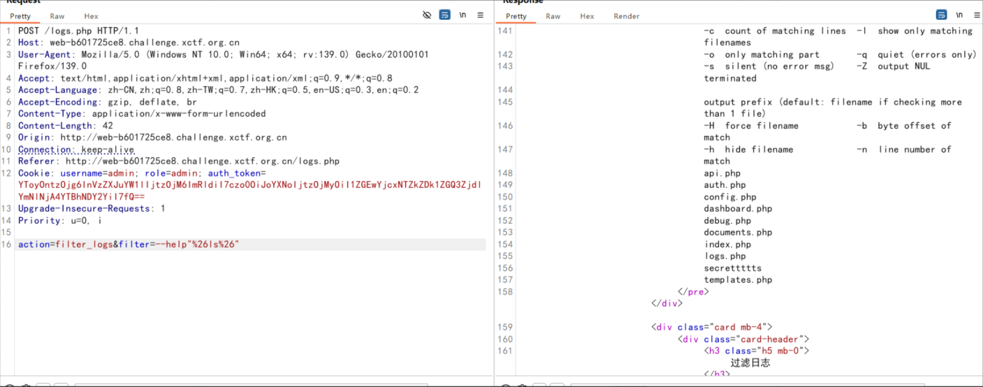Click the h3 class="h5 mb-0" tag
The image size is (983, 387).
[757, 351]
